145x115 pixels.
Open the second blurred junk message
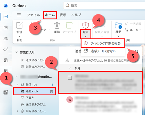click(101, 104)
